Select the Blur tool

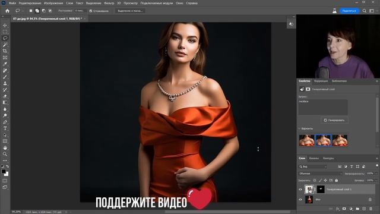coord(5,109)
